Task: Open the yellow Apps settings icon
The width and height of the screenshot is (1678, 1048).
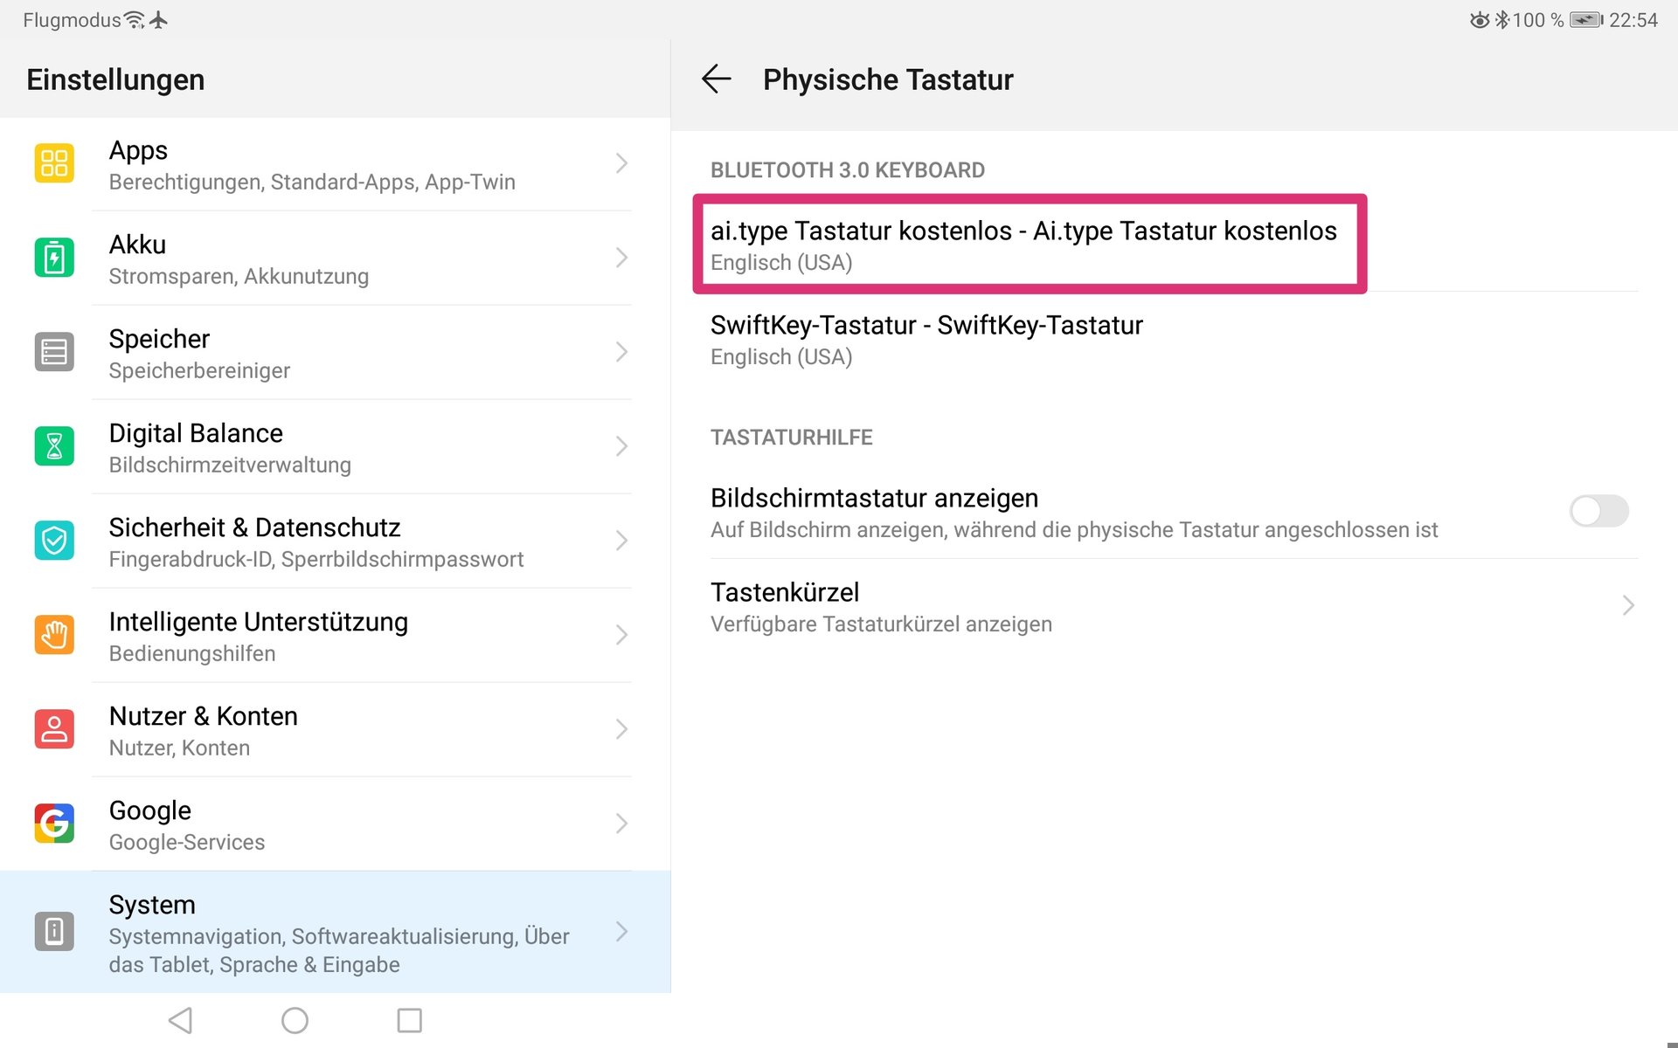Action: coord(54,163)
